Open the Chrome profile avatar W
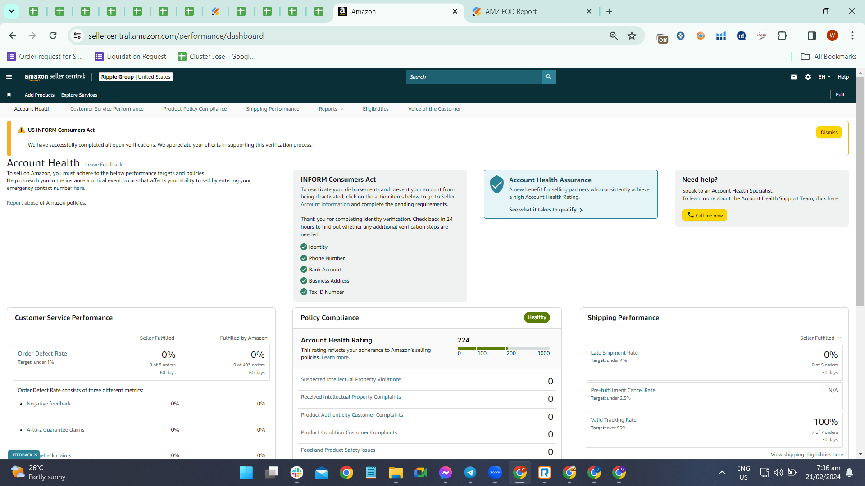 (832, 36)
